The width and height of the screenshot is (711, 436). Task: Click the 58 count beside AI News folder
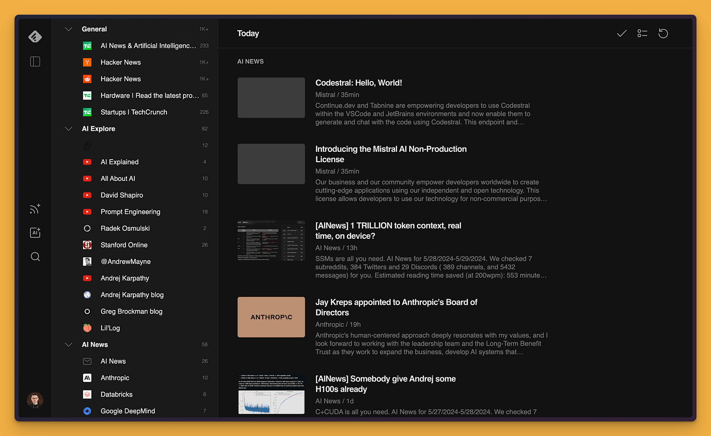(x=205, y=345)
